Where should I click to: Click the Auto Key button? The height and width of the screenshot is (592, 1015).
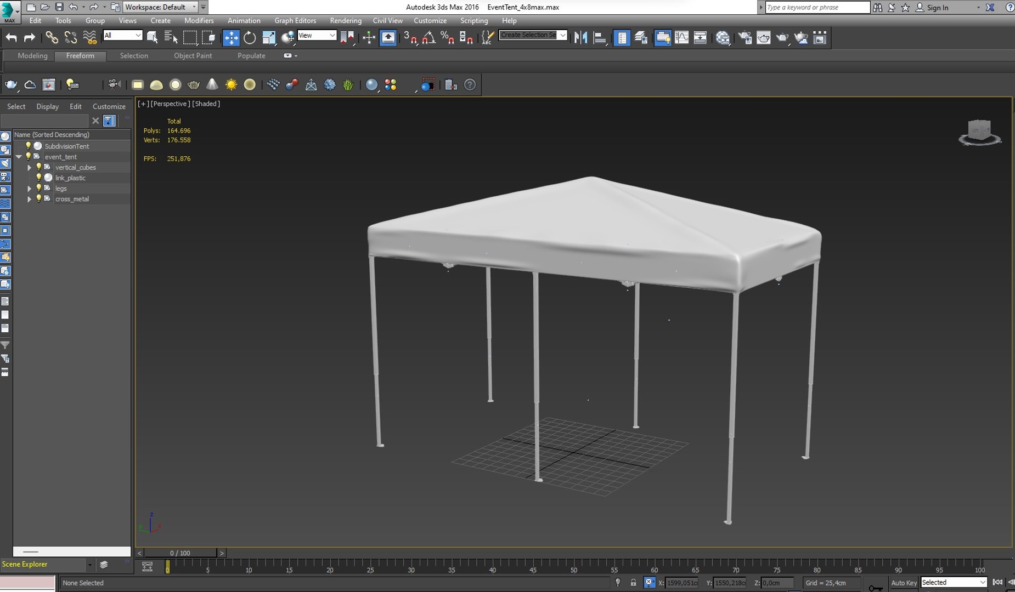tap(904, 583)
